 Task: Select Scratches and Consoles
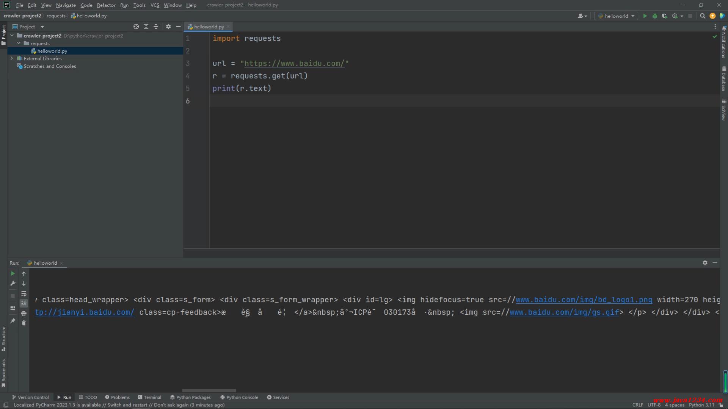(x=50, y=66)
